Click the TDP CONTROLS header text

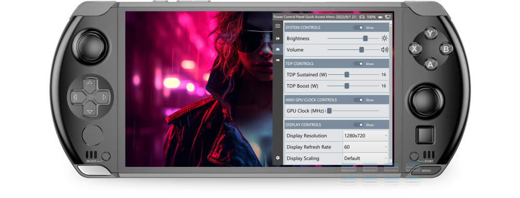click(x=299, y=64)
